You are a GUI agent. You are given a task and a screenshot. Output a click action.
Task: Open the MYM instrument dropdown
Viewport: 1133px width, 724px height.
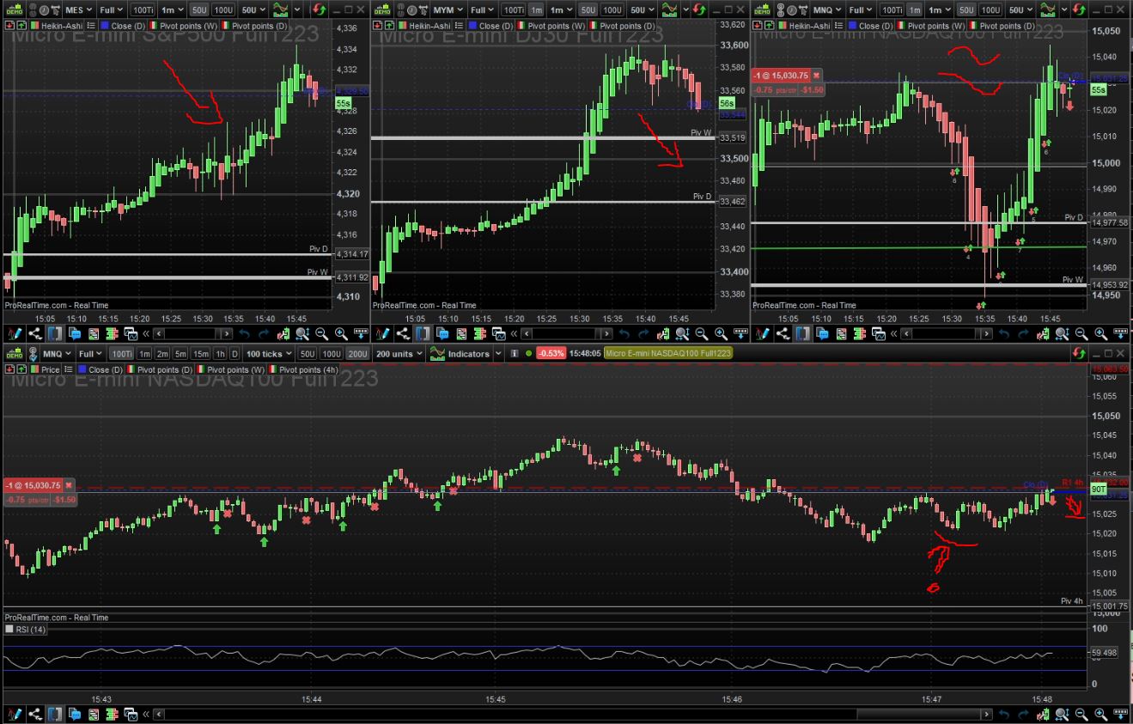448,10
